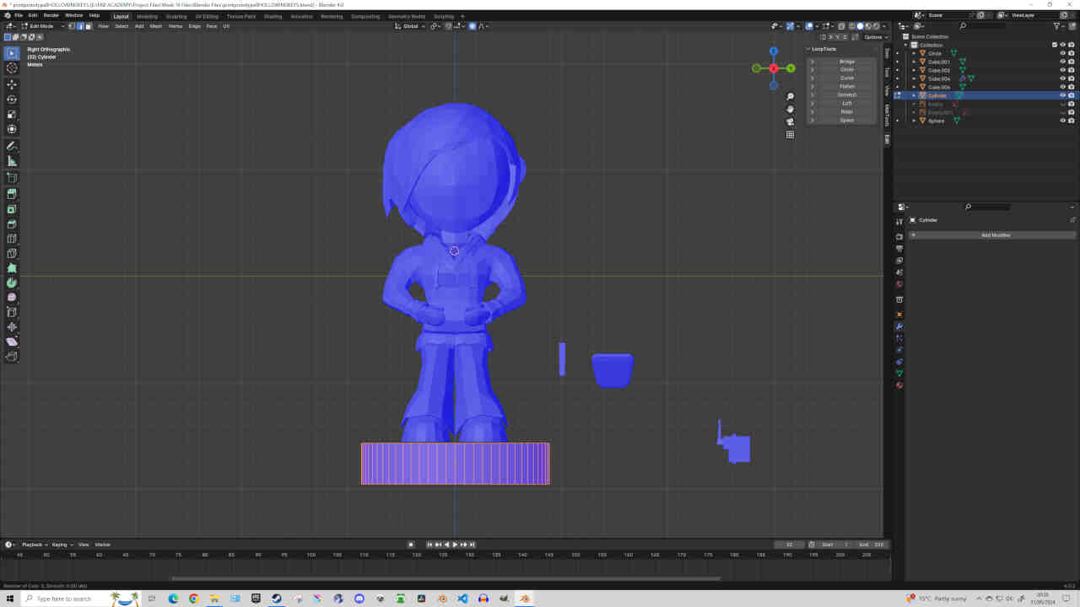The image size is (1080, 607).
Task: Switch perspective/orthographic grid icon
Action: (790, 134)
